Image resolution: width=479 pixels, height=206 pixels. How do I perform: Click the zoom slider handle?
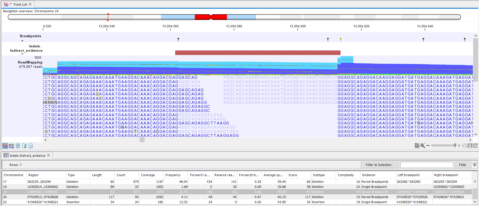[x=455, y=146]
